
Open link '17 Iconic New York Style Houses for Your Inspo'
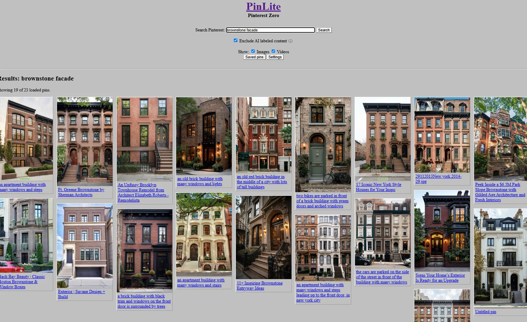[x=379, y=187]
